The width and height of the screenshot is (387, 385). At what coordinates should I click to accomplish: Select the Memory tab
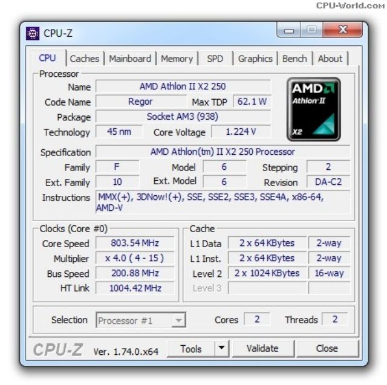(177, 59)
